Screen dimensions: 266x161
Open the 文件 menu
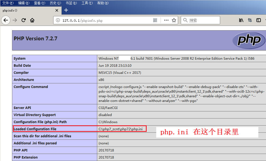click(8, 3)
